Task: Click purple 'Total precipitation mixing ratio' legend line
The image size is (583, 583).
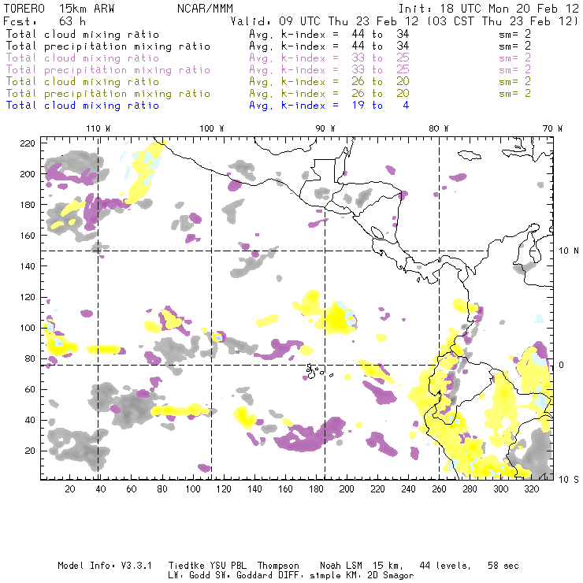Action: click(x=108, y=70)
